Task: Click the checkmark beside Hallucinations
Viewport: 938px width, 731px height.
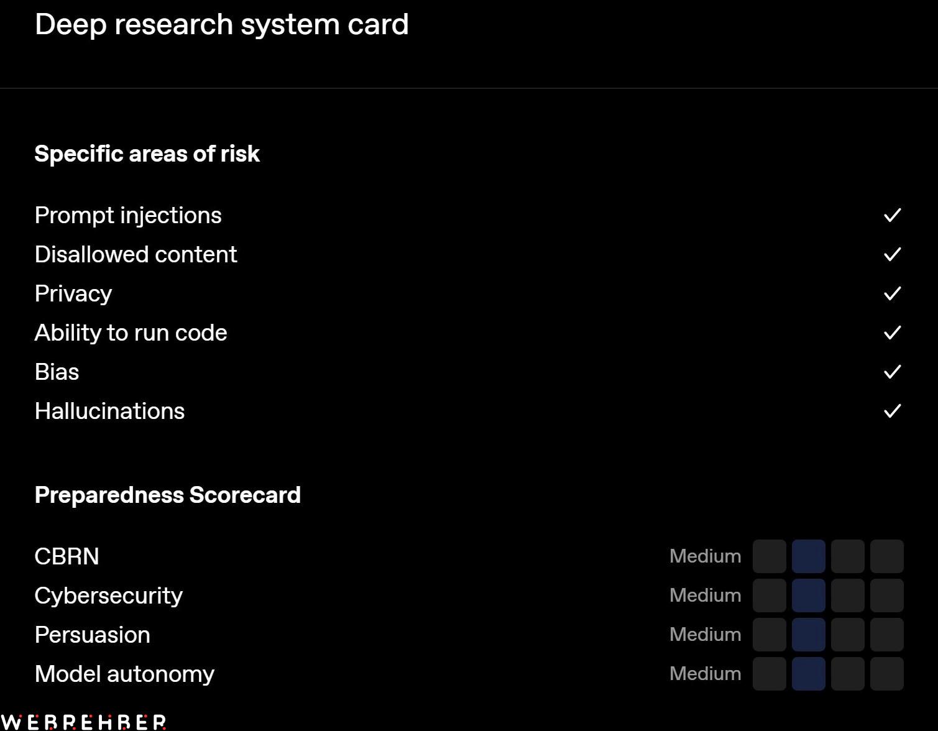Action: coord(893,411)
